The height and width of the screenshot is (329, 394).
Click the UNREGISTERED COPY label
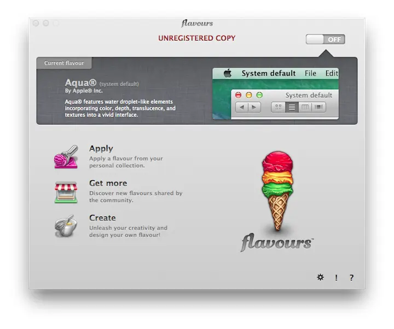197,38
